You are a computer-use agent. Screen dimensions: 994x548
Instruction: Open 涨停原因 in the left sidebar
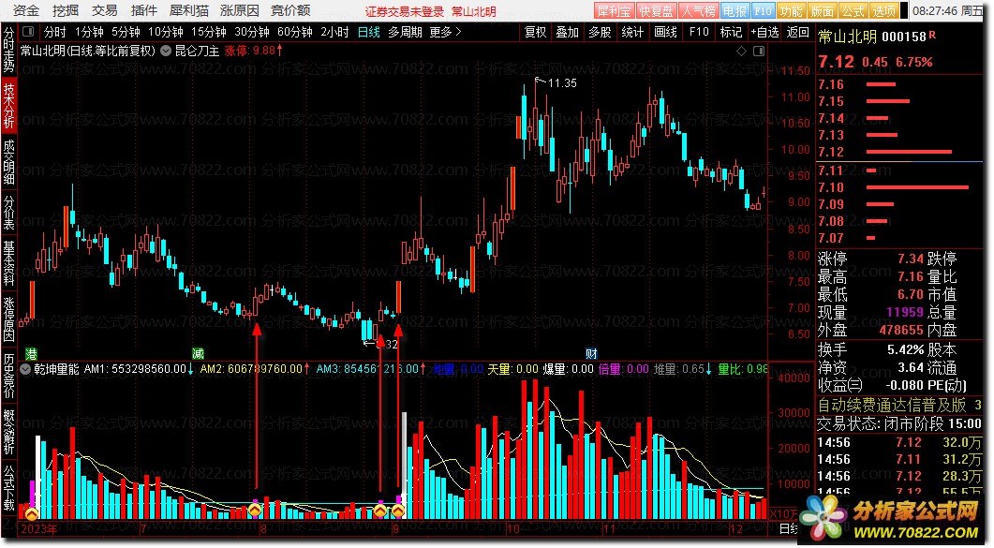click(x=8, y=318)
